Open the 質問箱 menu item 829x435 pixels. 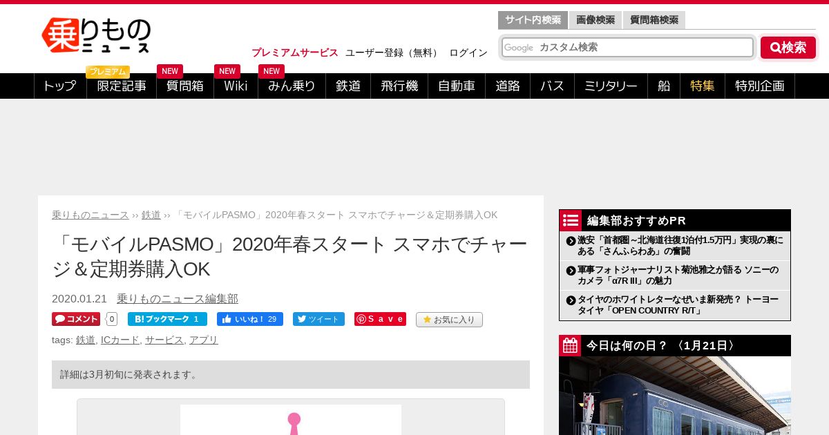(185, 86)
